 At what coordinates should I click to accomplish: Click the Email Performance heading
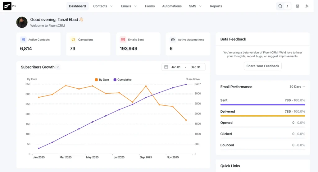tap(236, 87)
